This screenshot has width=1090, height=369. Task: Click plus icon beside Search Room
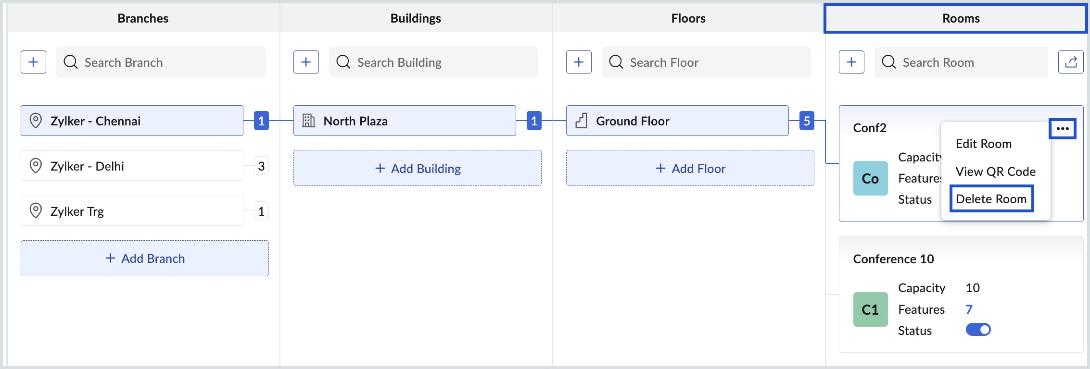pos(851,62)
